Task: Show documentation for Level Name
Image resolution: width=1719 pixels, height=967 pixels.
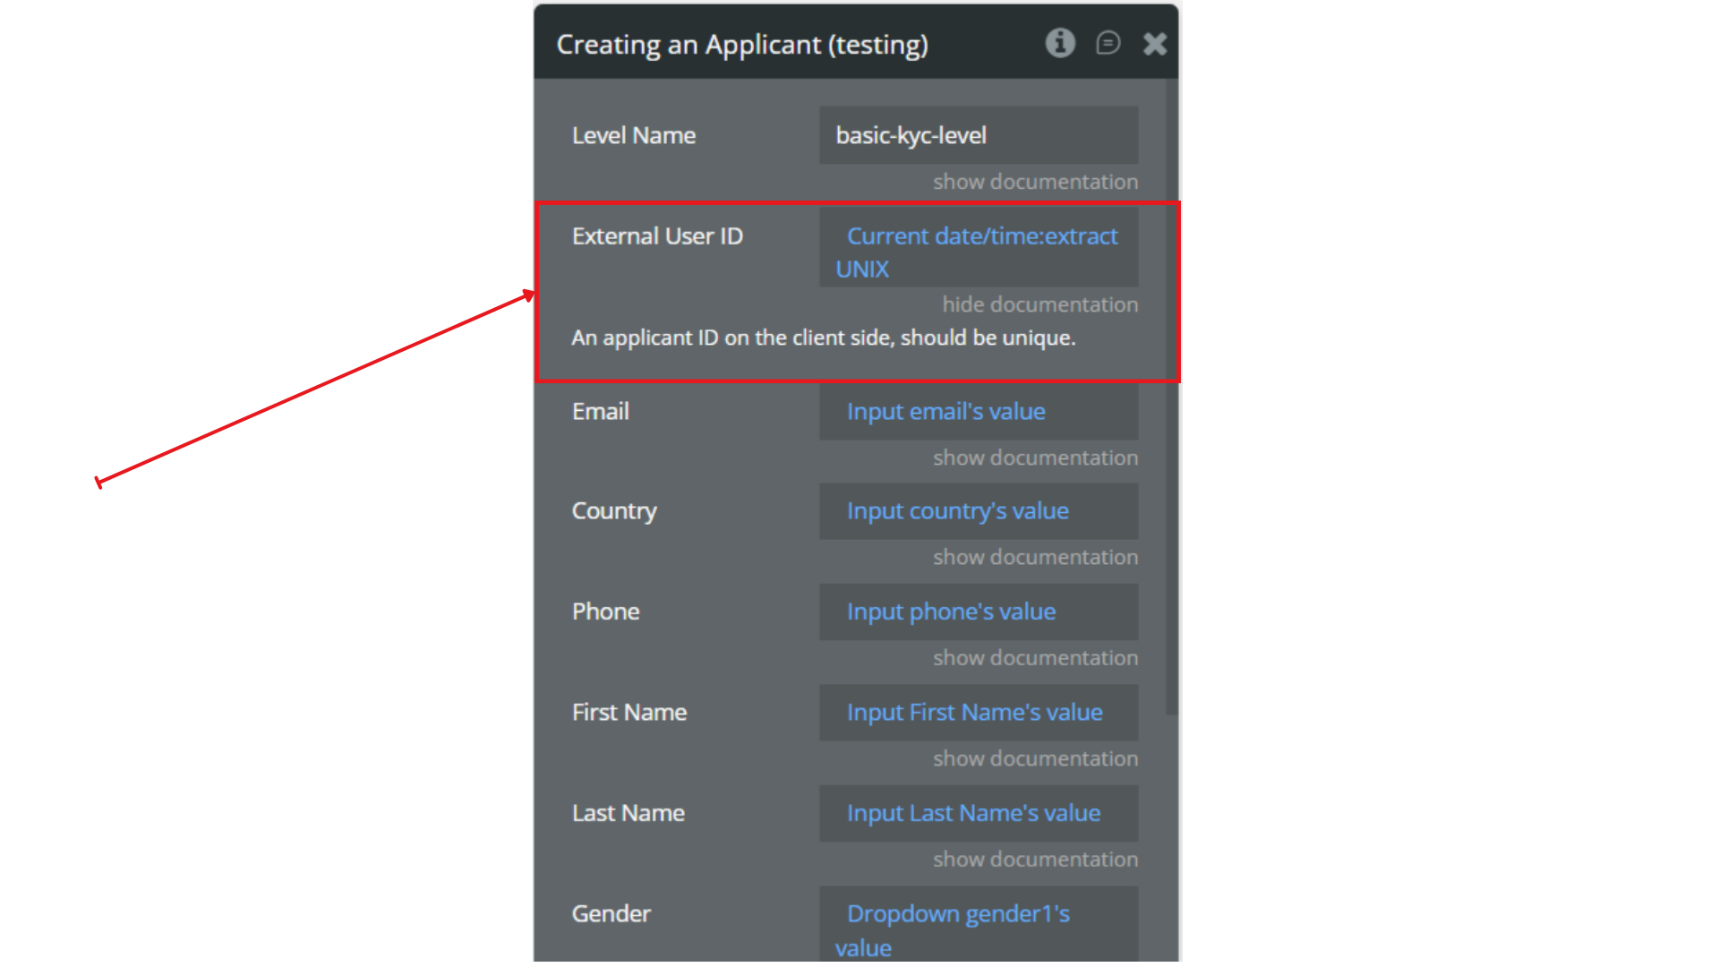Action: (1035, 182)
